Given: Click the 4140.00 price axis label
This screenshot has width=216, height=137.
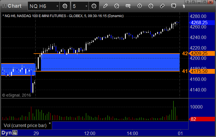Looking at the screenshot, I should (198, 90).
